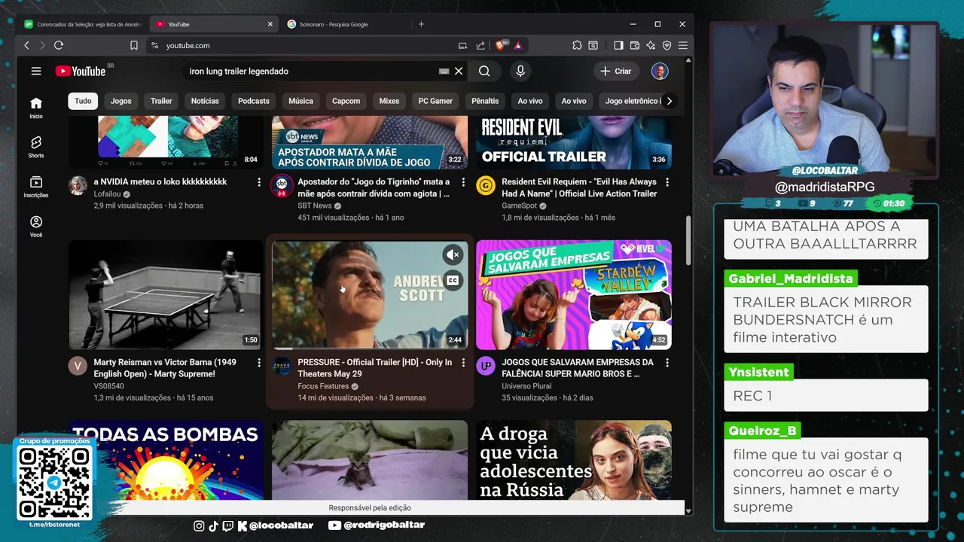Image resolution: width=964 pixels, height=542 pixels.
Task: Toggle captions on the PRESSURE trailer preview
Action: (453, 281)
